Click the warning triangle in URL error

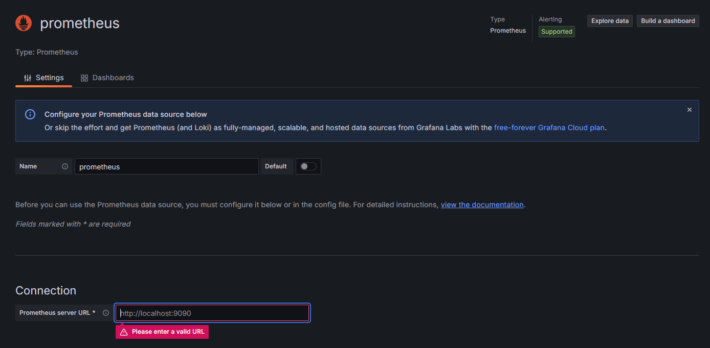124,332
